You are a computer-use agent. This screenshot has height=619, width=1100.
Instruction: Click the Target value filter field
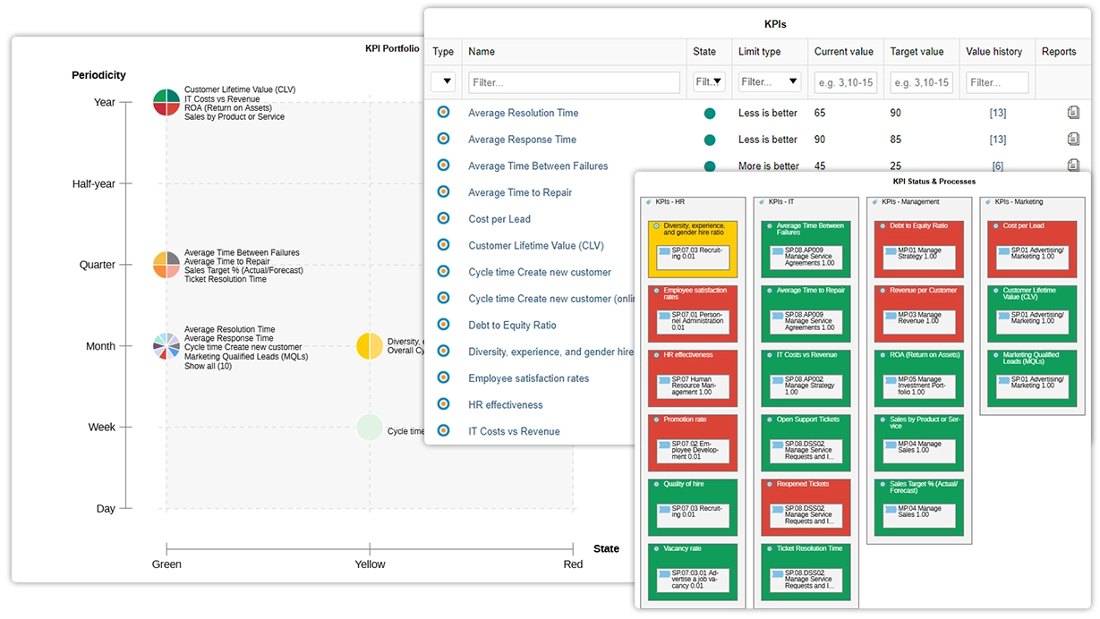tap(921, 82)
